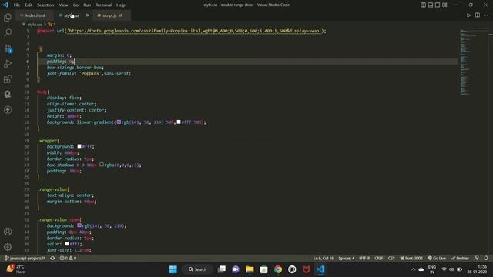Open the R-logo extension icon in activity bar
Screen dimensions: 493x277
click(x=8, y=94)
